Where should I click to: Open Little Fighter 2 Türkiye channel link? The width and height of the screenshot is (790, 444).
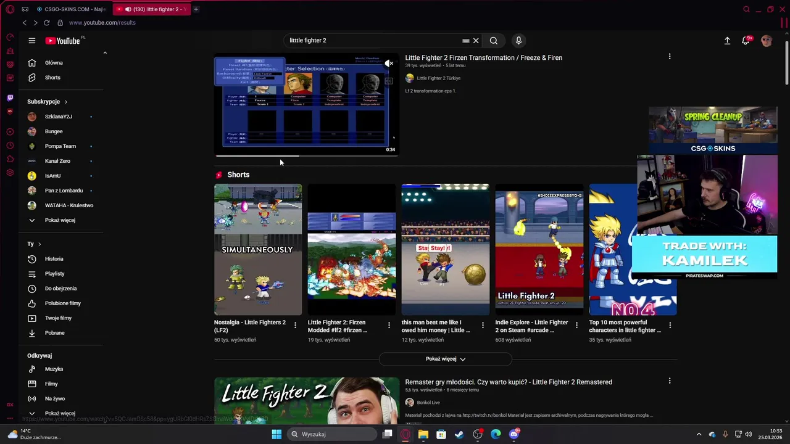point(439,78)
